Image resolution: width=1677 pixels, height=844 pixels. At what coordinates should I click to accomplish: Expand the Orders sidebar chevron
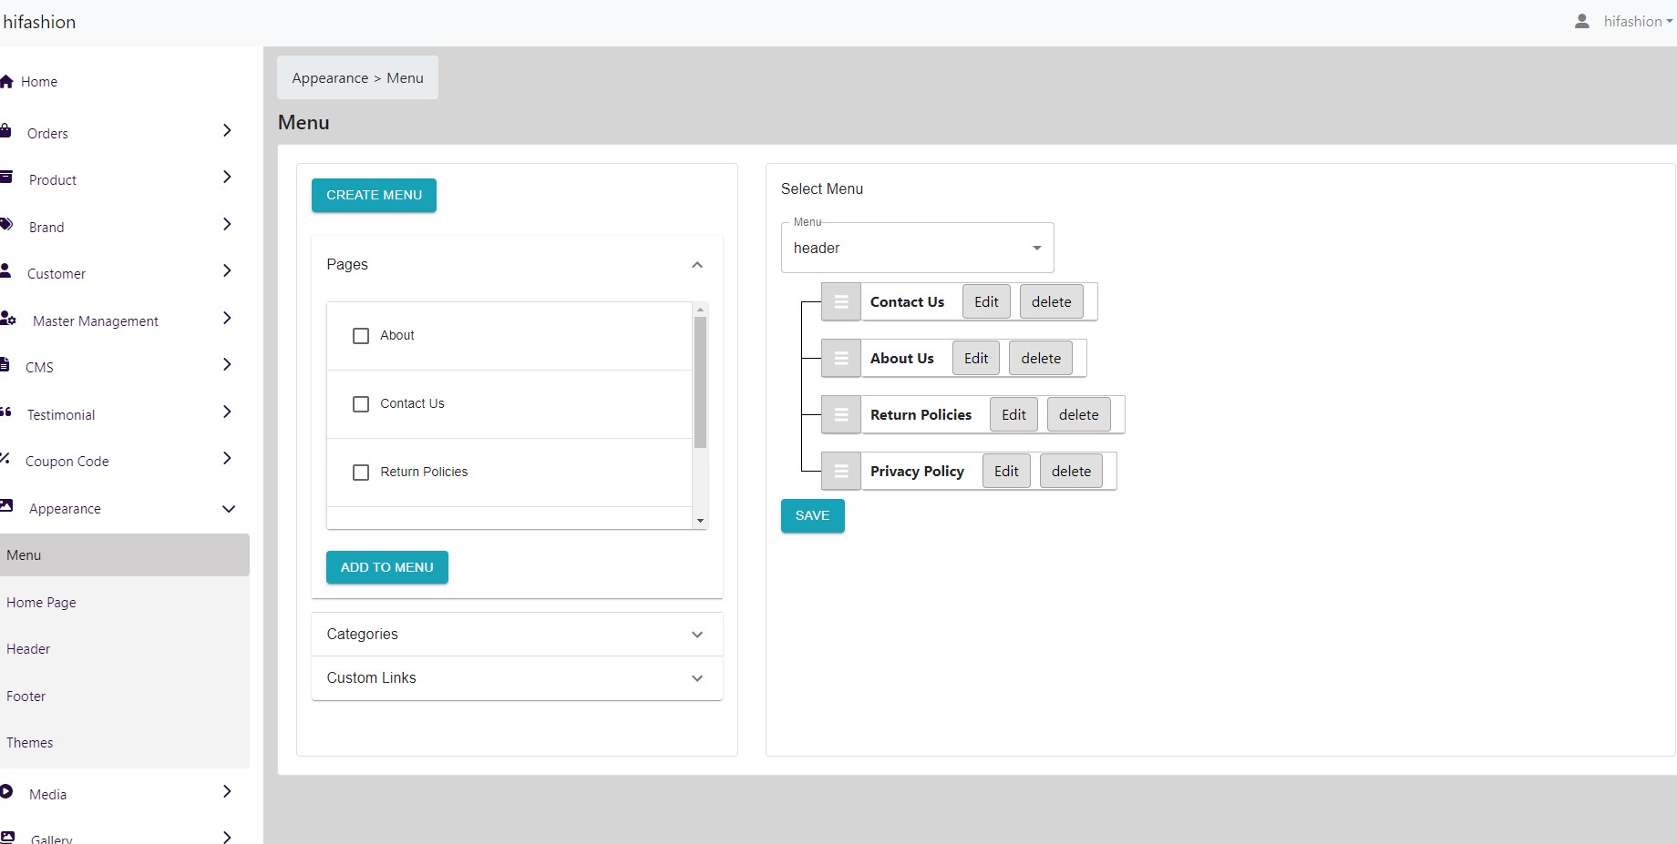[x=227, y=130]
